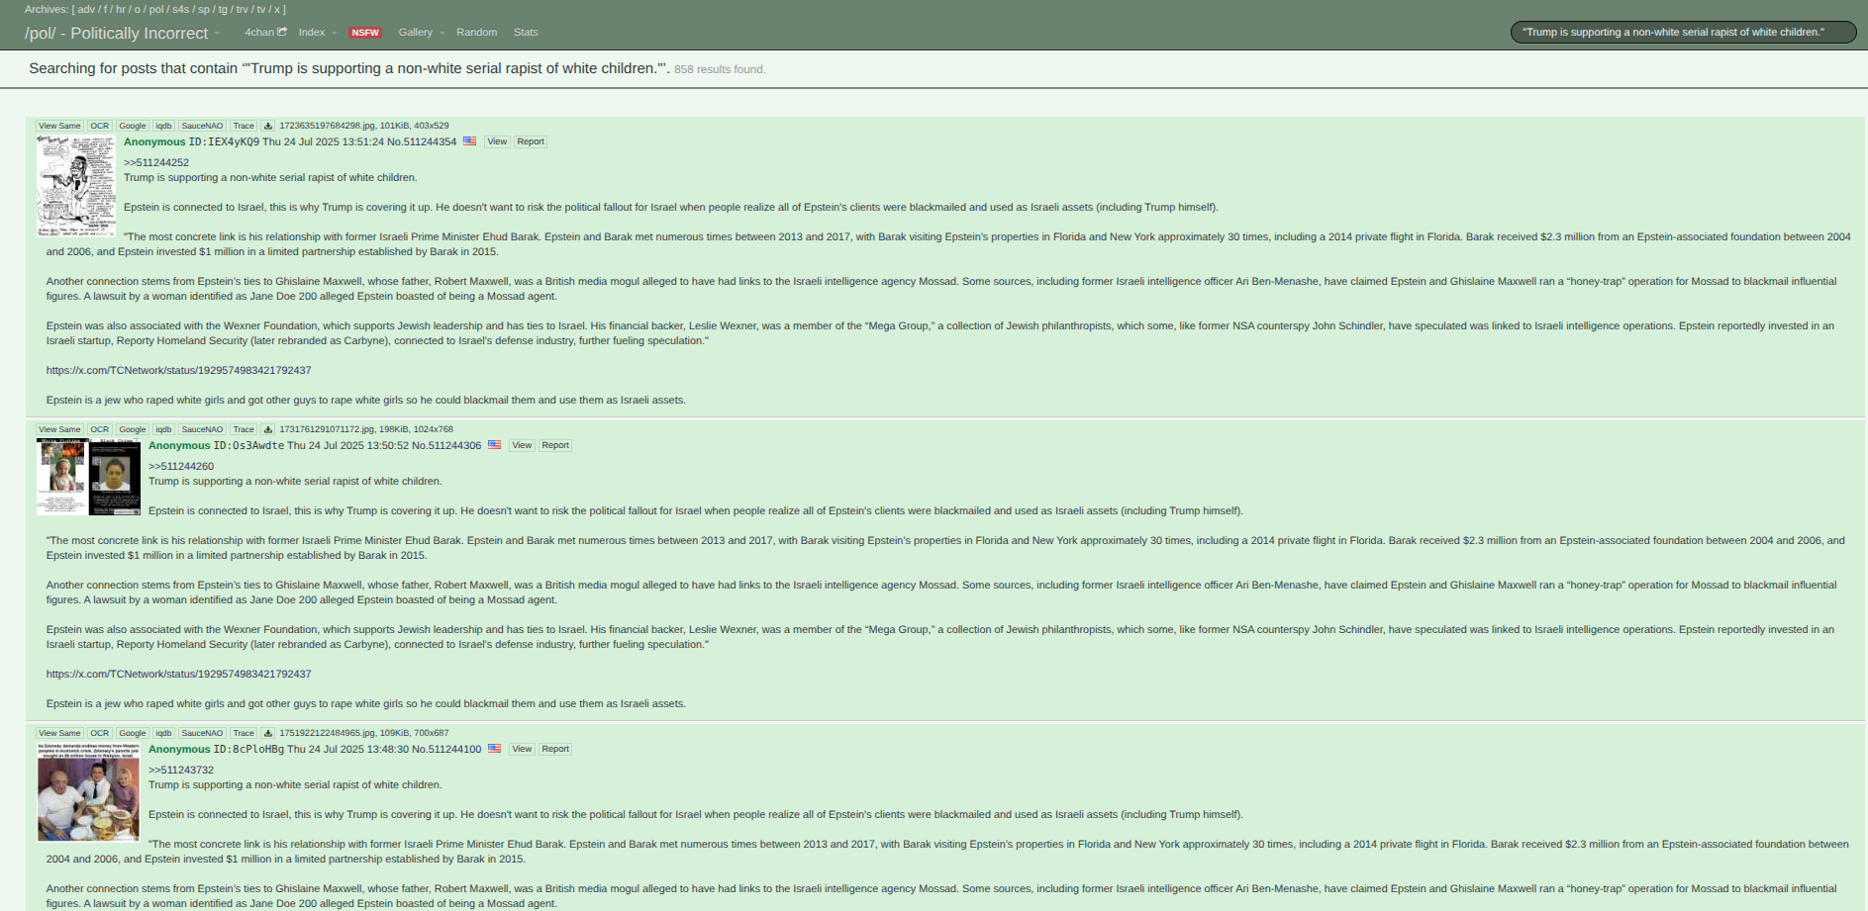Click poster ID 8cPloHBg
Image resolution: width=1868 pixels, height=911 pixels.
coord(248,749)
